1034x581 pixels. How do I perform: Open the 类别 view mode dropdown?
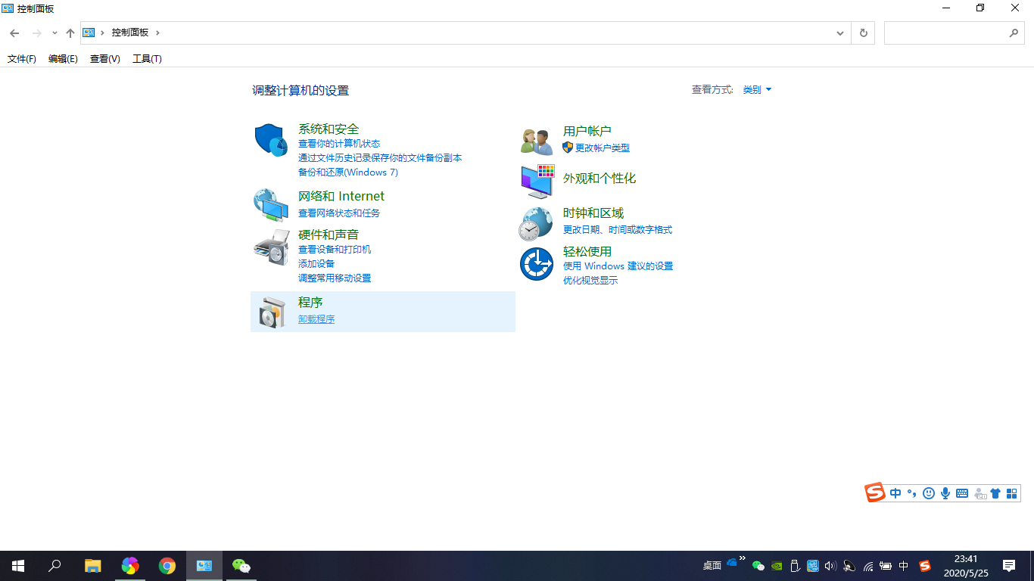[x=756, y=89]
